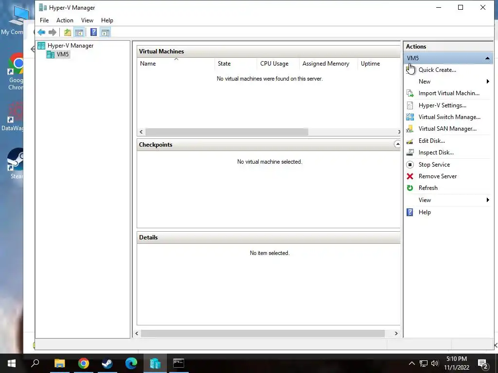Toggle the Show/Hide Action Pane icon
This screenshot has width=498, height=373.
106,32
